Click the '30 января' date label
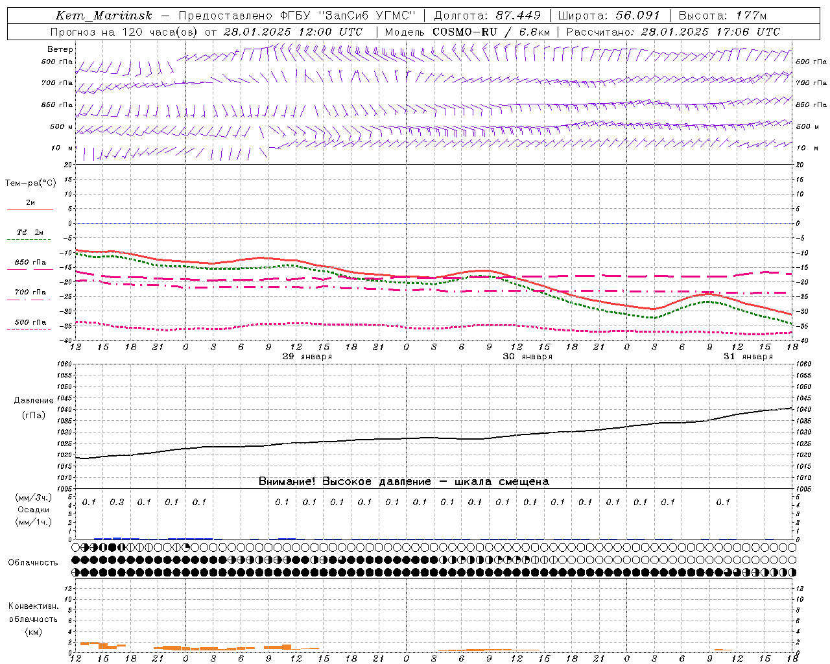 pos(528,357)
